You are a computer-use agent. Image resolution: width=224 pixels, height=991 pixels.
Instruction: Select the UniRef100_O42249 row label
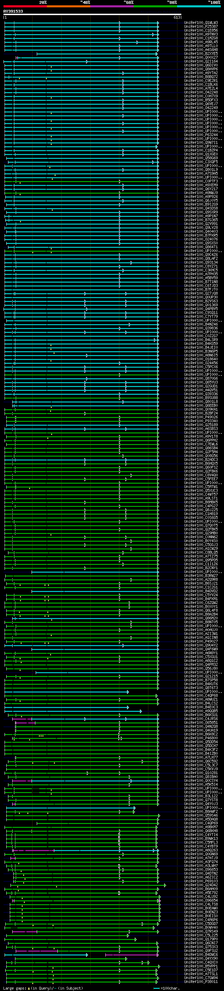click(201, 108)
